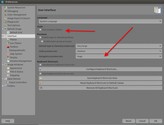Click the Help System lifebuoy icon
Viewport: 164px width, 125px height.
(8, 54)
